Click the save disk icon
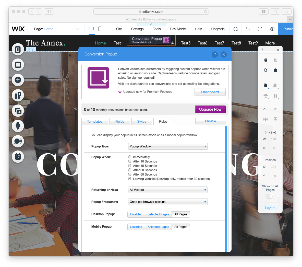The width and height of the screenshot is (302, 267). point(260,29)
